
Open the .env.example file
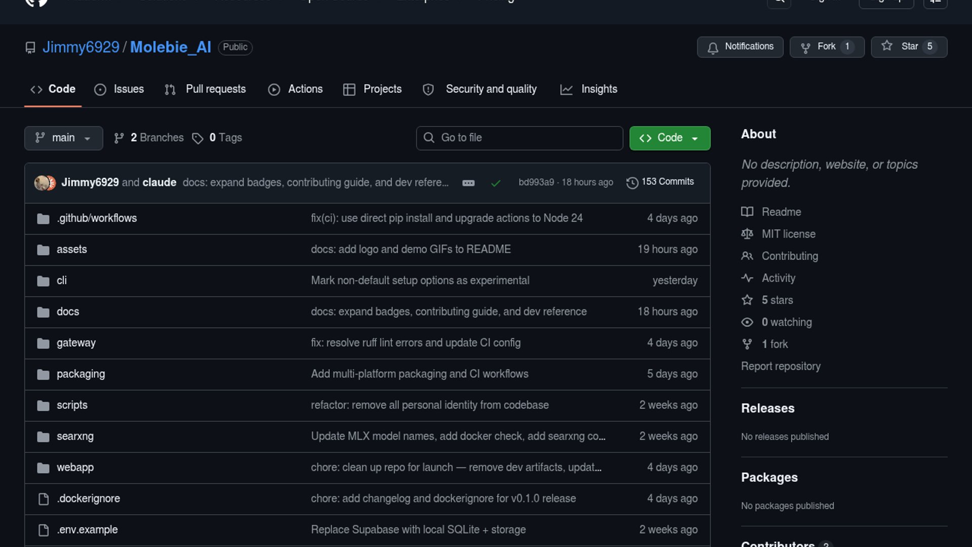(87, 530)
